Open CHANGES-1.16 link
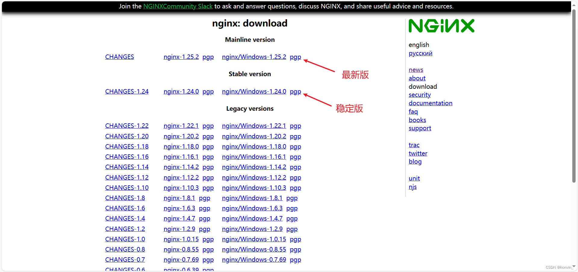This screenshot has width=578, height=272. 127,157
